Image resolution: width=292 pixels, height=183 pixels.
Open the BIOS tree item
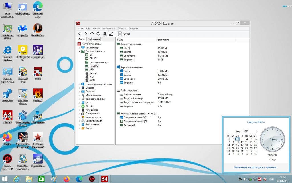[x=90, y=77]
